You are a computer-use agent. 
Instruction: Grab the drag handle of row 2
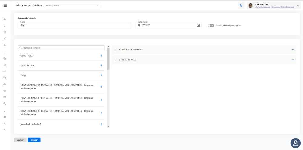(115, 60)
